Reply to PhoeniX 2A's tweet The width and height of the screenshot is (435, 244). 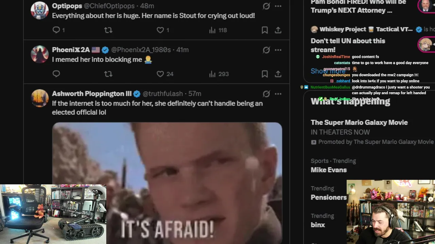[x=56, y=74]
